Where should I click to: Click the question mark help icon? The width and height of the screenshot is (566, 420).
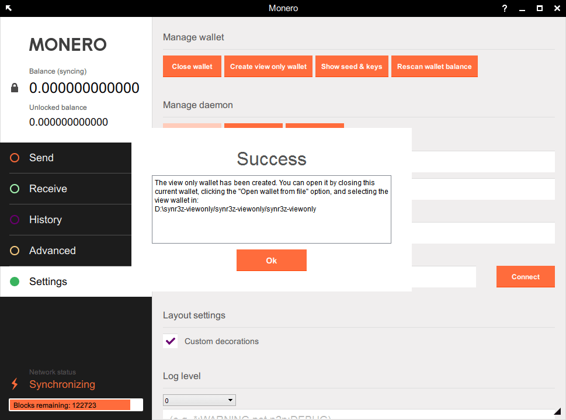pos(505,8)
